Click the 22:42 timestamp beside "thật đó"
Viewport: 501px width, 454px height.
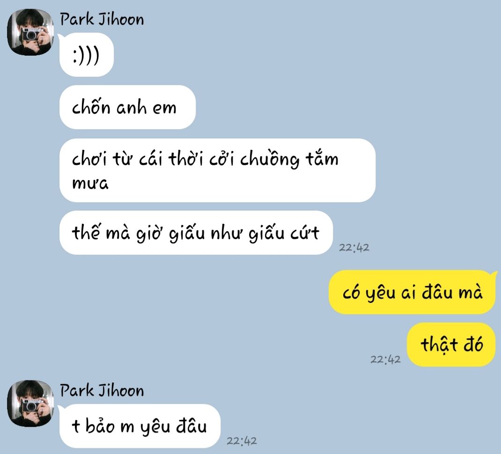point(385,359)
